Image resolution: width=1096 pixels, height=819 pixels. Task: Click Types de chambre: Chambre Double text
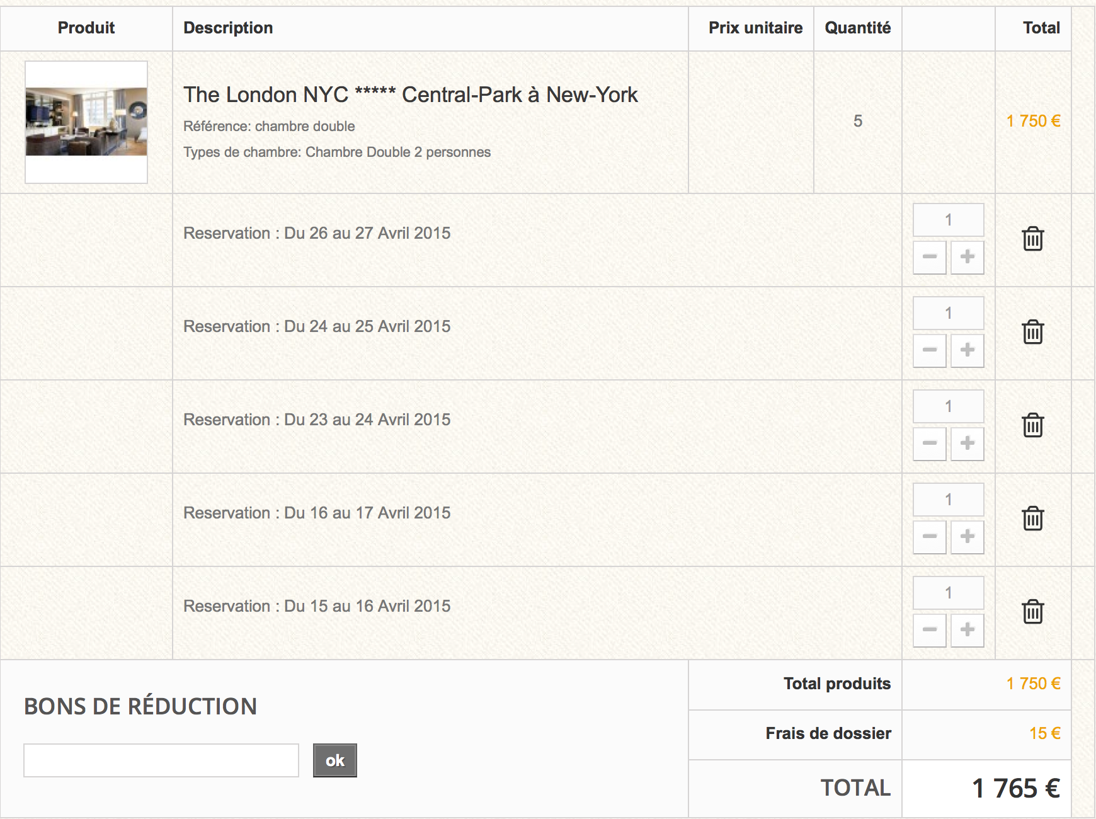point(337,152)
